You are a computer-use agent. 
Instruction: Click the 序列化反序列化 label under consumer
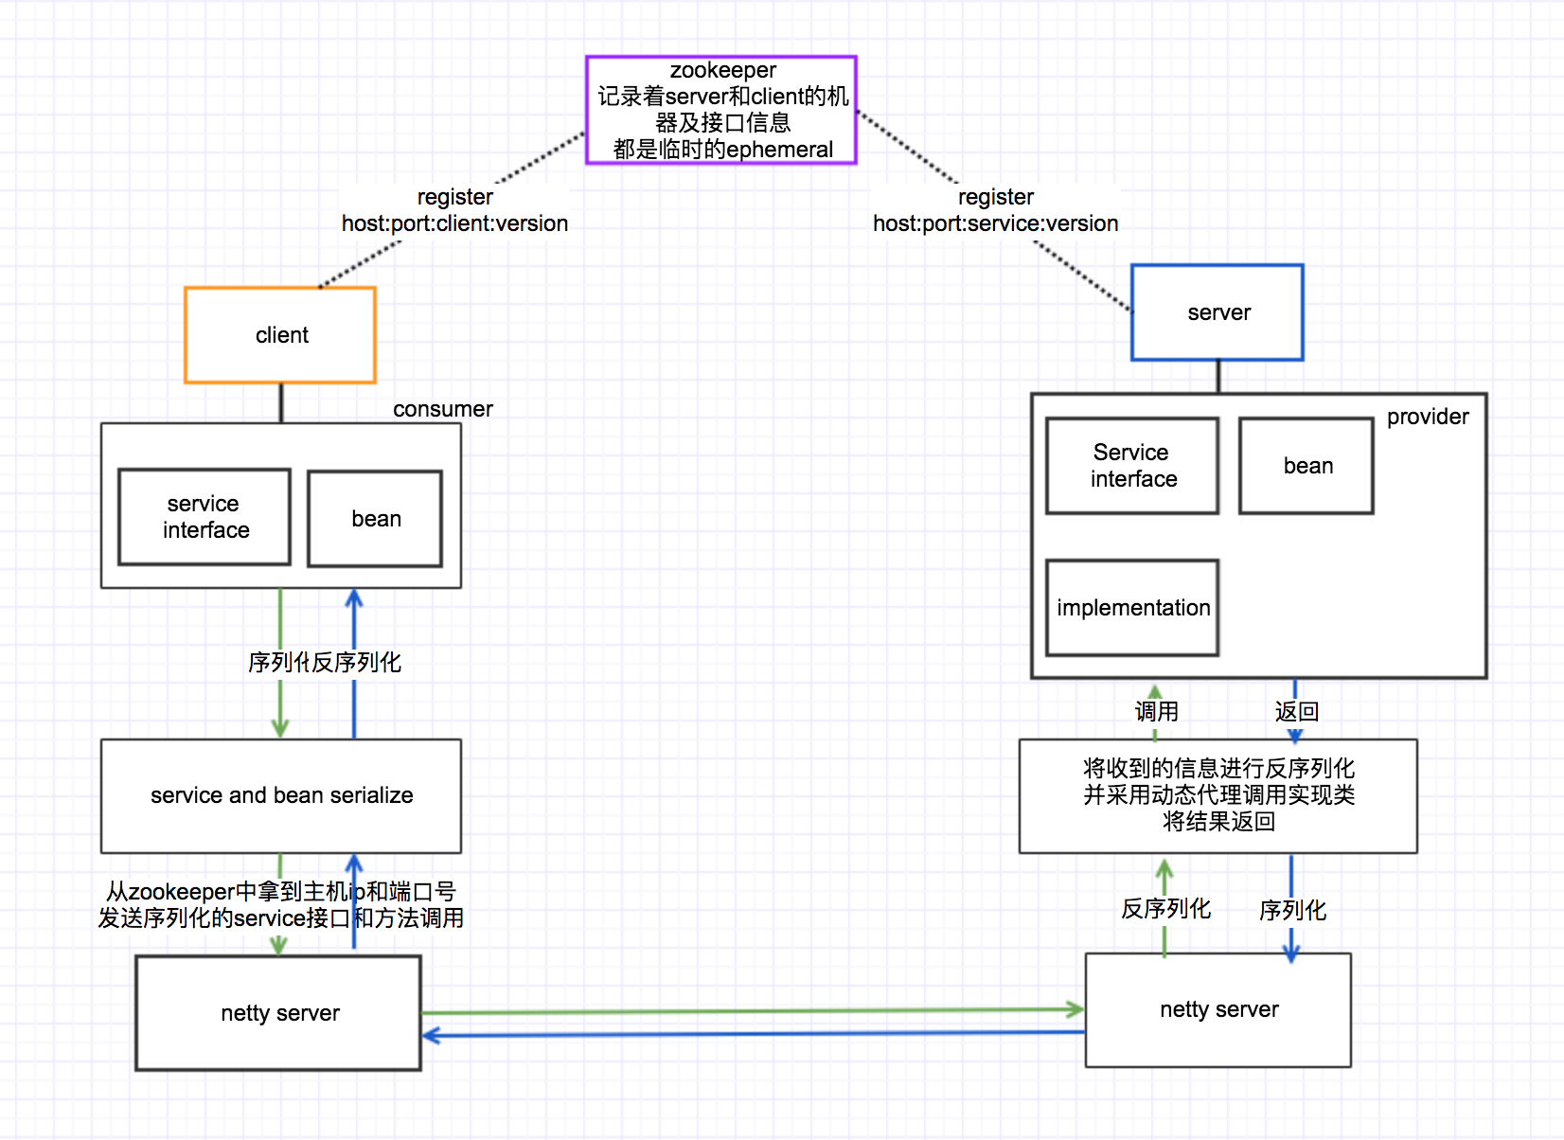tap(325, 662)
